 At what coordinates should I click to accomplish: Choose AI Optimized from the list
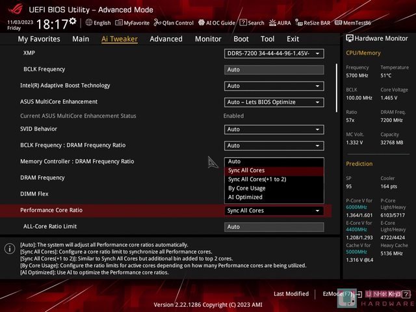click(x=245, y=197)
